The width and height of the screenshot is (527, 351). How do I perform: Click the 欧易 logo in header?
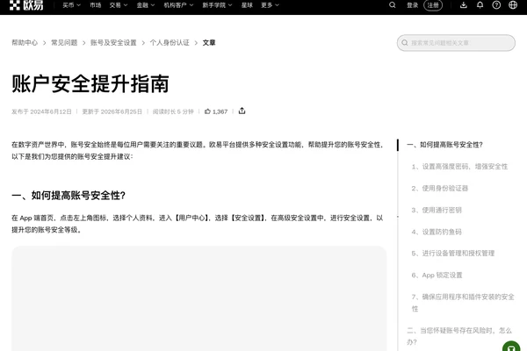26,5
